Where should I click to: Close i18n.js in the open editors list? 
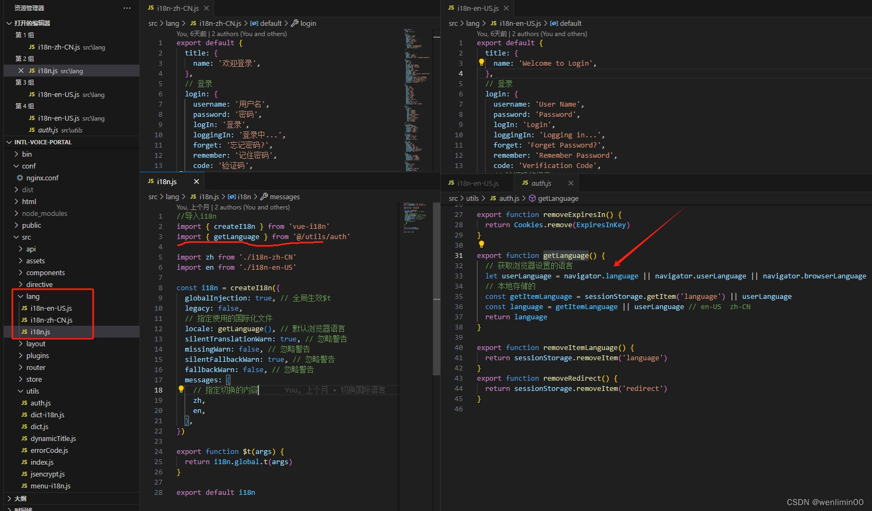click(20, 71)
